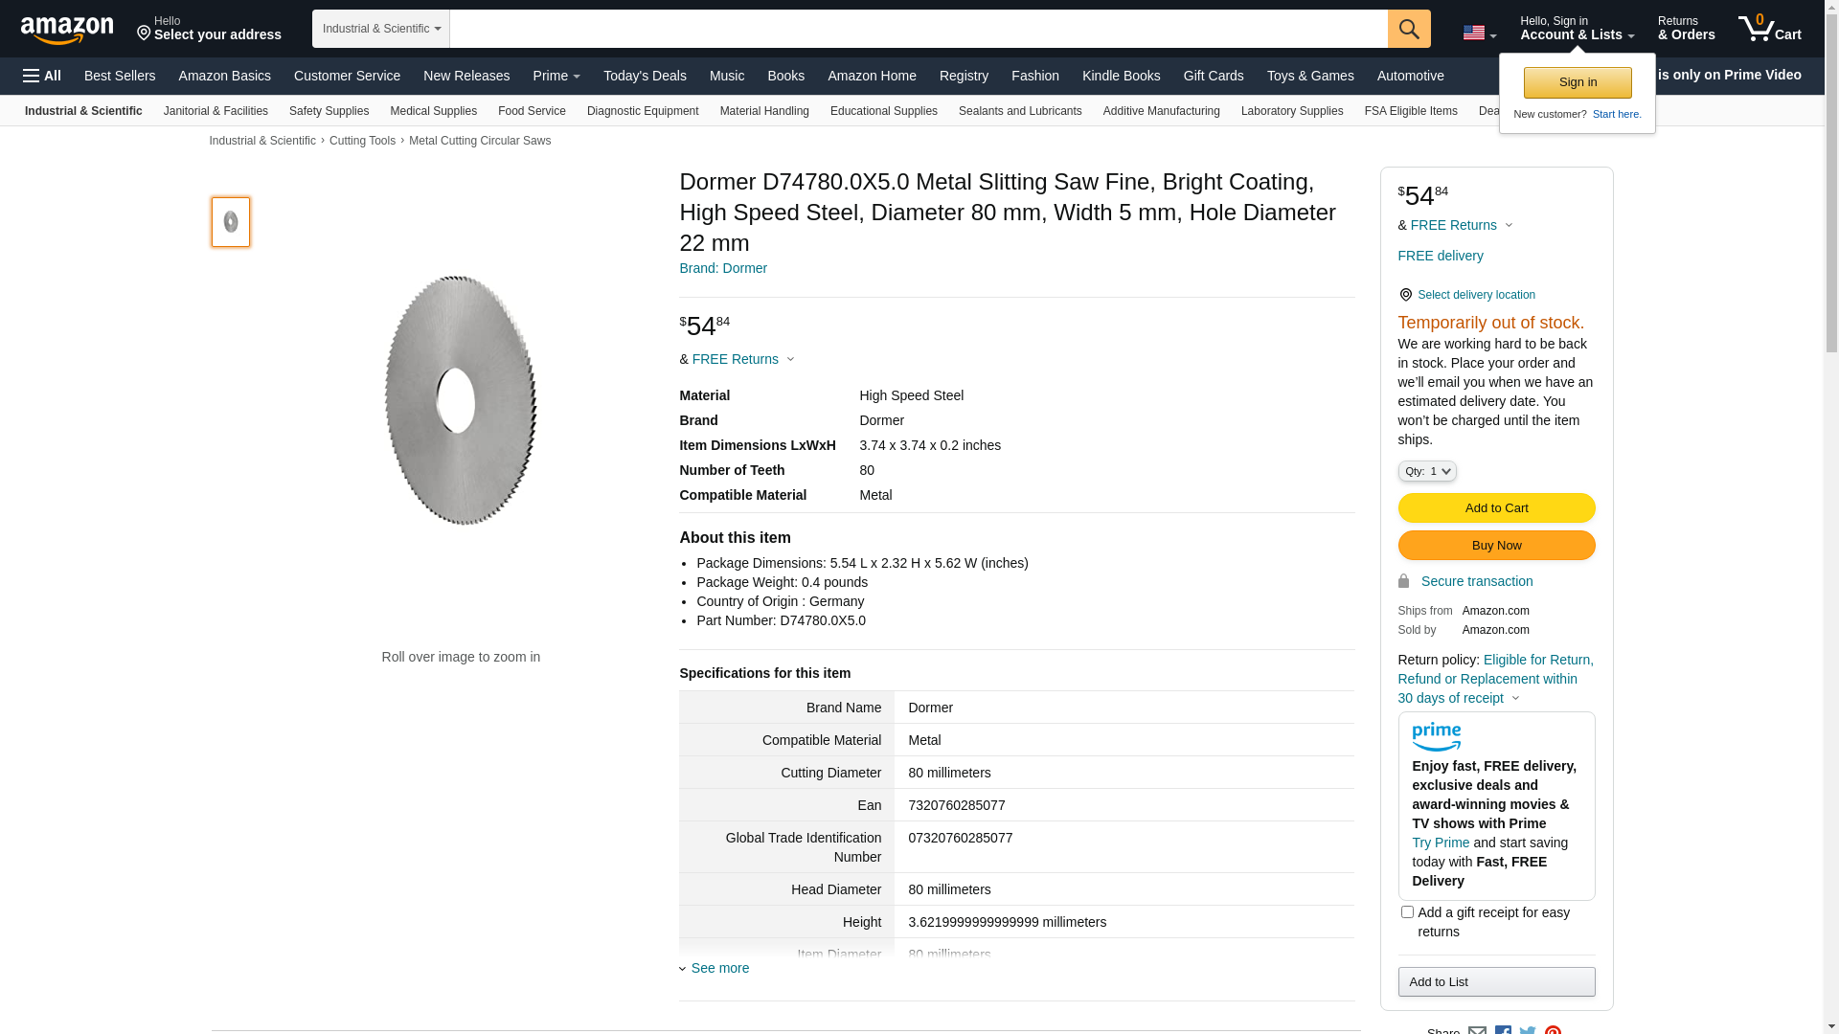Click the magnifying glass search button
The width and height of the screenshot is (1839, 1034).
coord(1409,29)
